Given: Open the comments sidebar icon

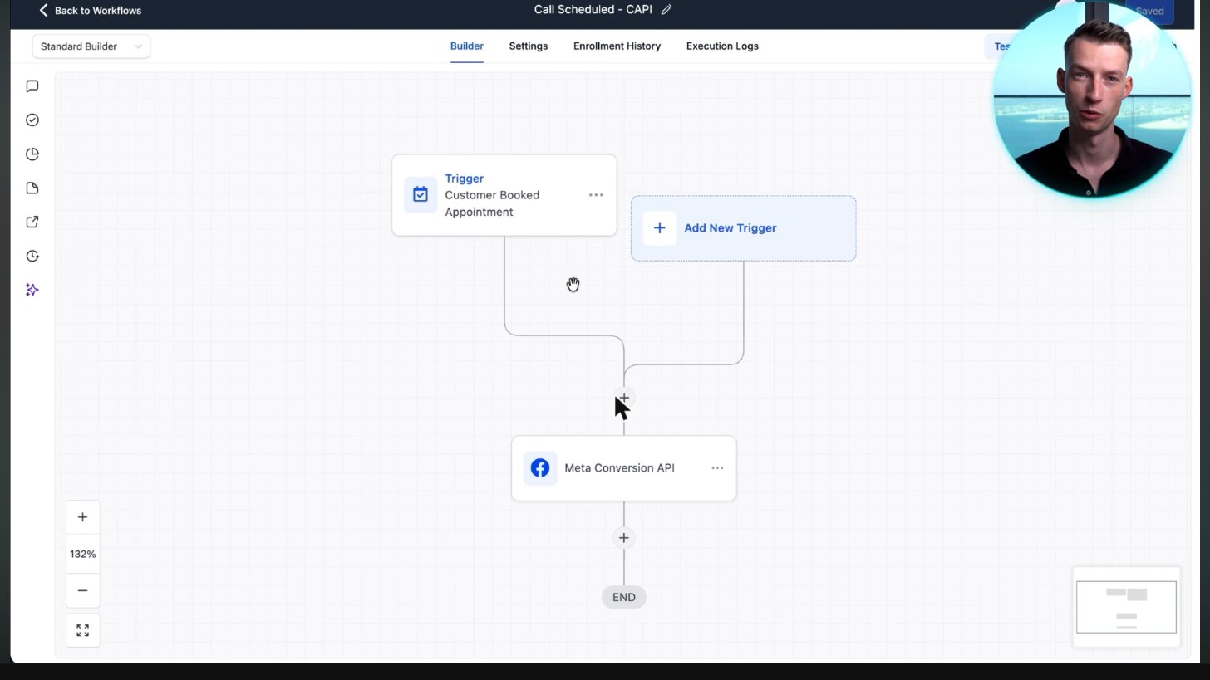Looking at the screenshot, I should click(x=32, y=86).
